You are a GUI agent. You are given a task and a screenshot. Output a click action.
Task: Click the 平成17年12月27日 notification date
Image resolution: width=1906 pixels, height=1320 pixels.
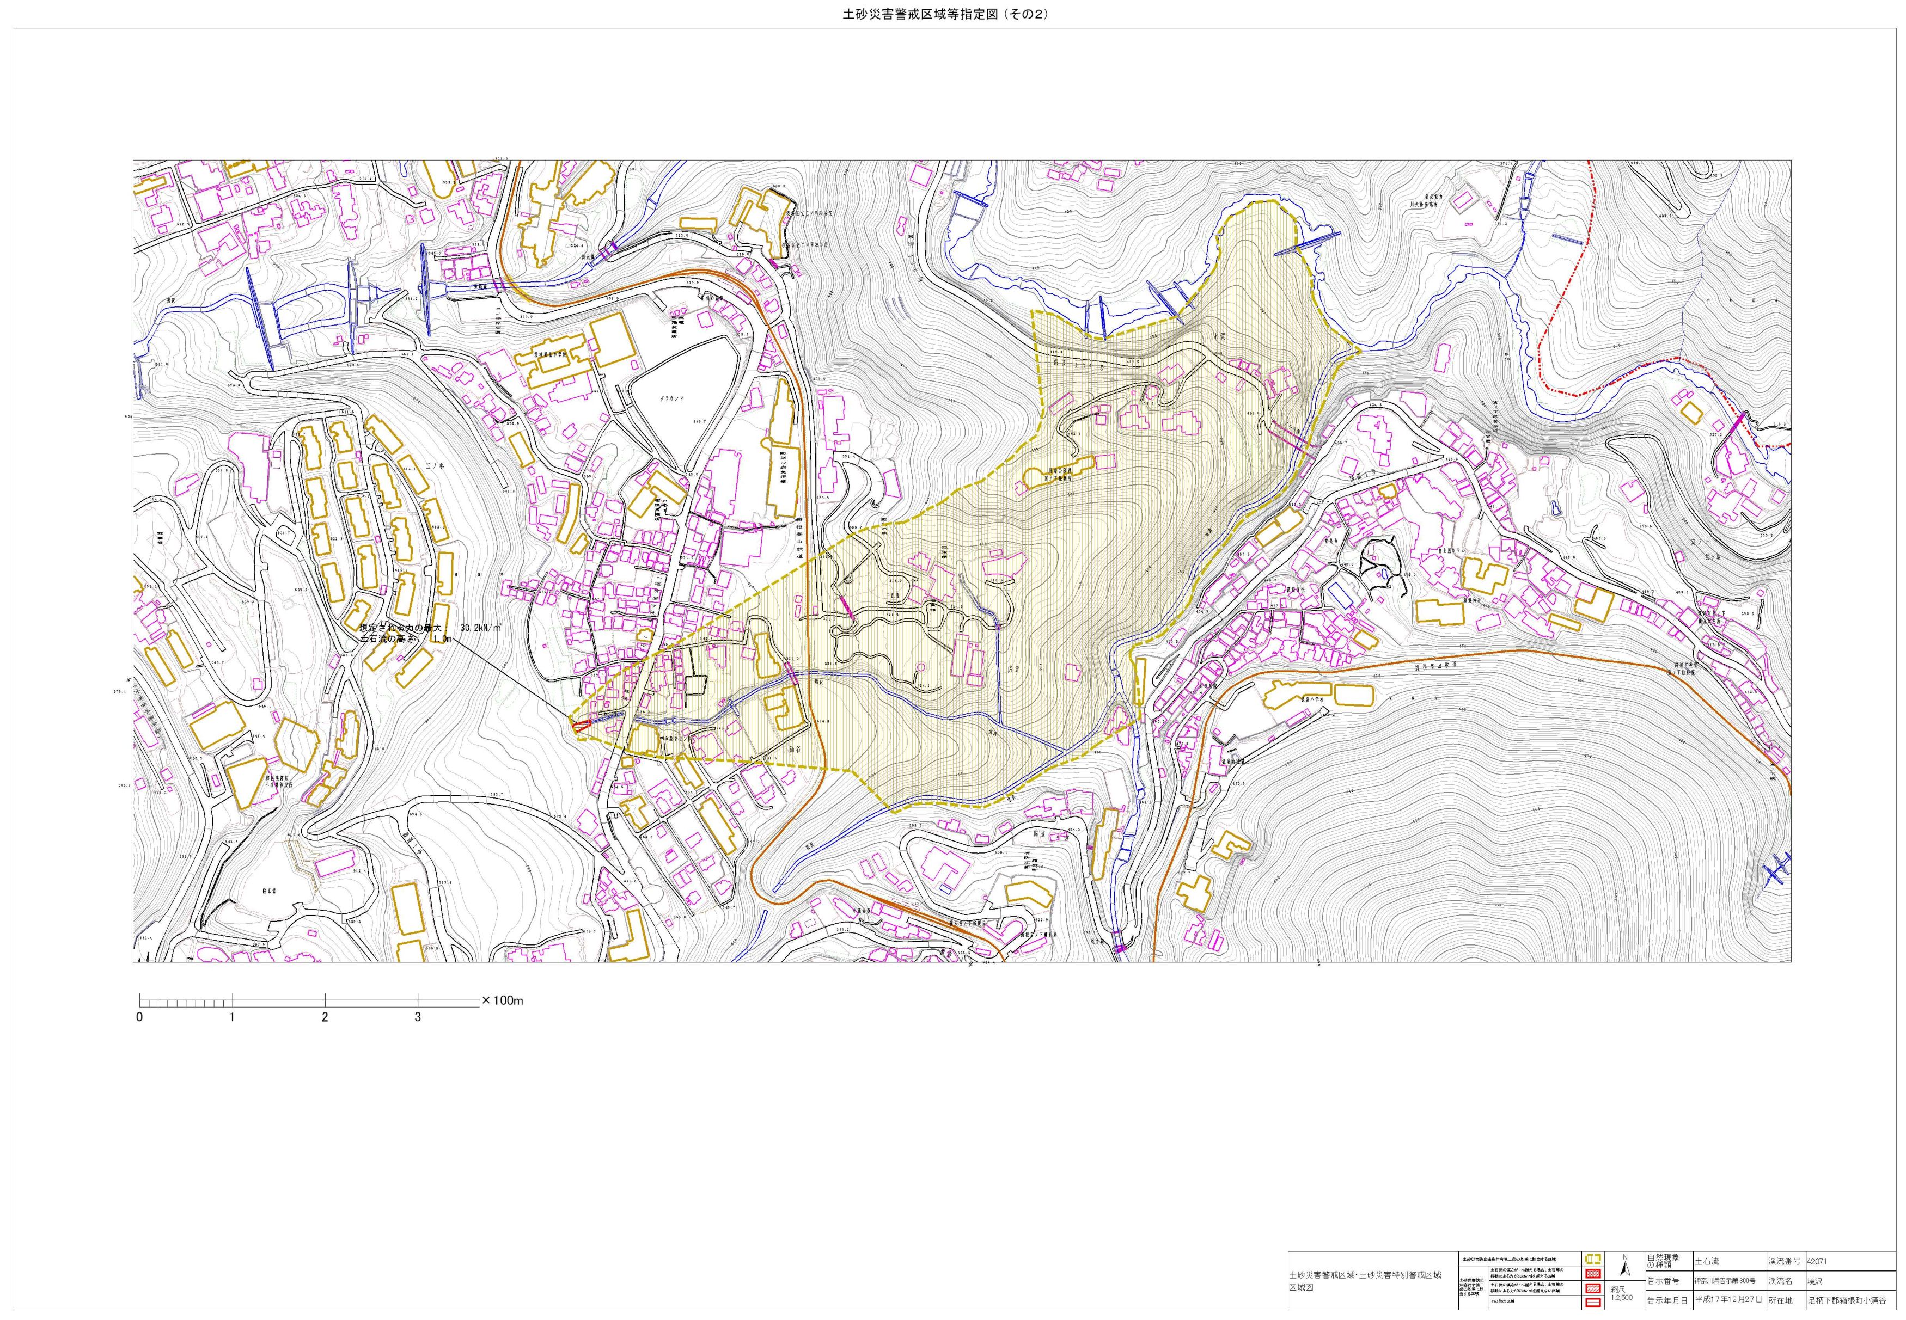pos(1729,1300)
